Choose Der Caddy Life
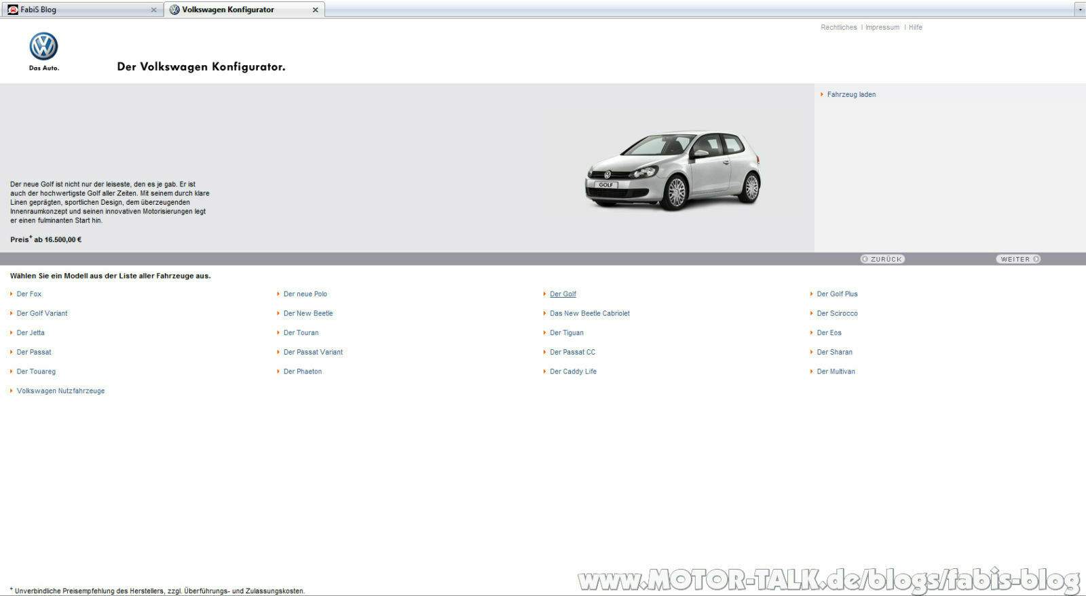The width and height of the screenshot is (1086, 596). [x=573, y=372]
